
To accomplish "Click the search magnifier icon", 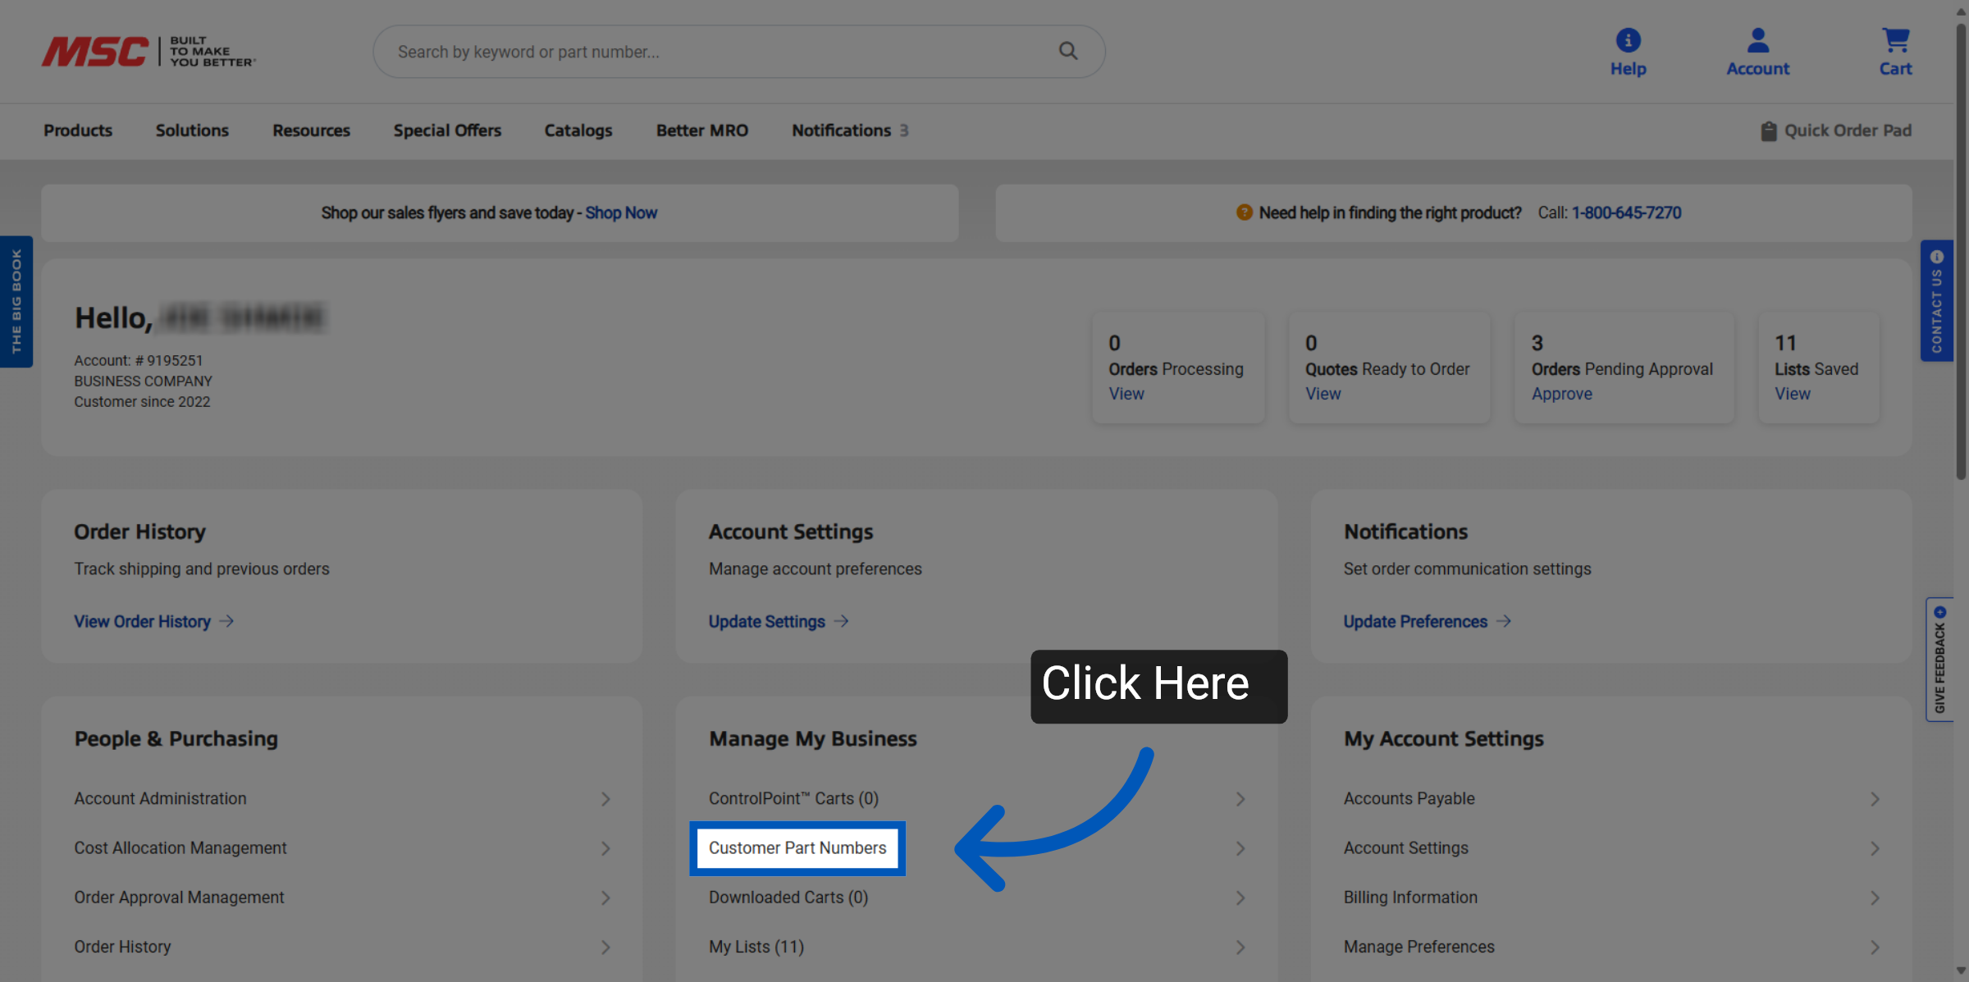I will tap(1067, 51).
